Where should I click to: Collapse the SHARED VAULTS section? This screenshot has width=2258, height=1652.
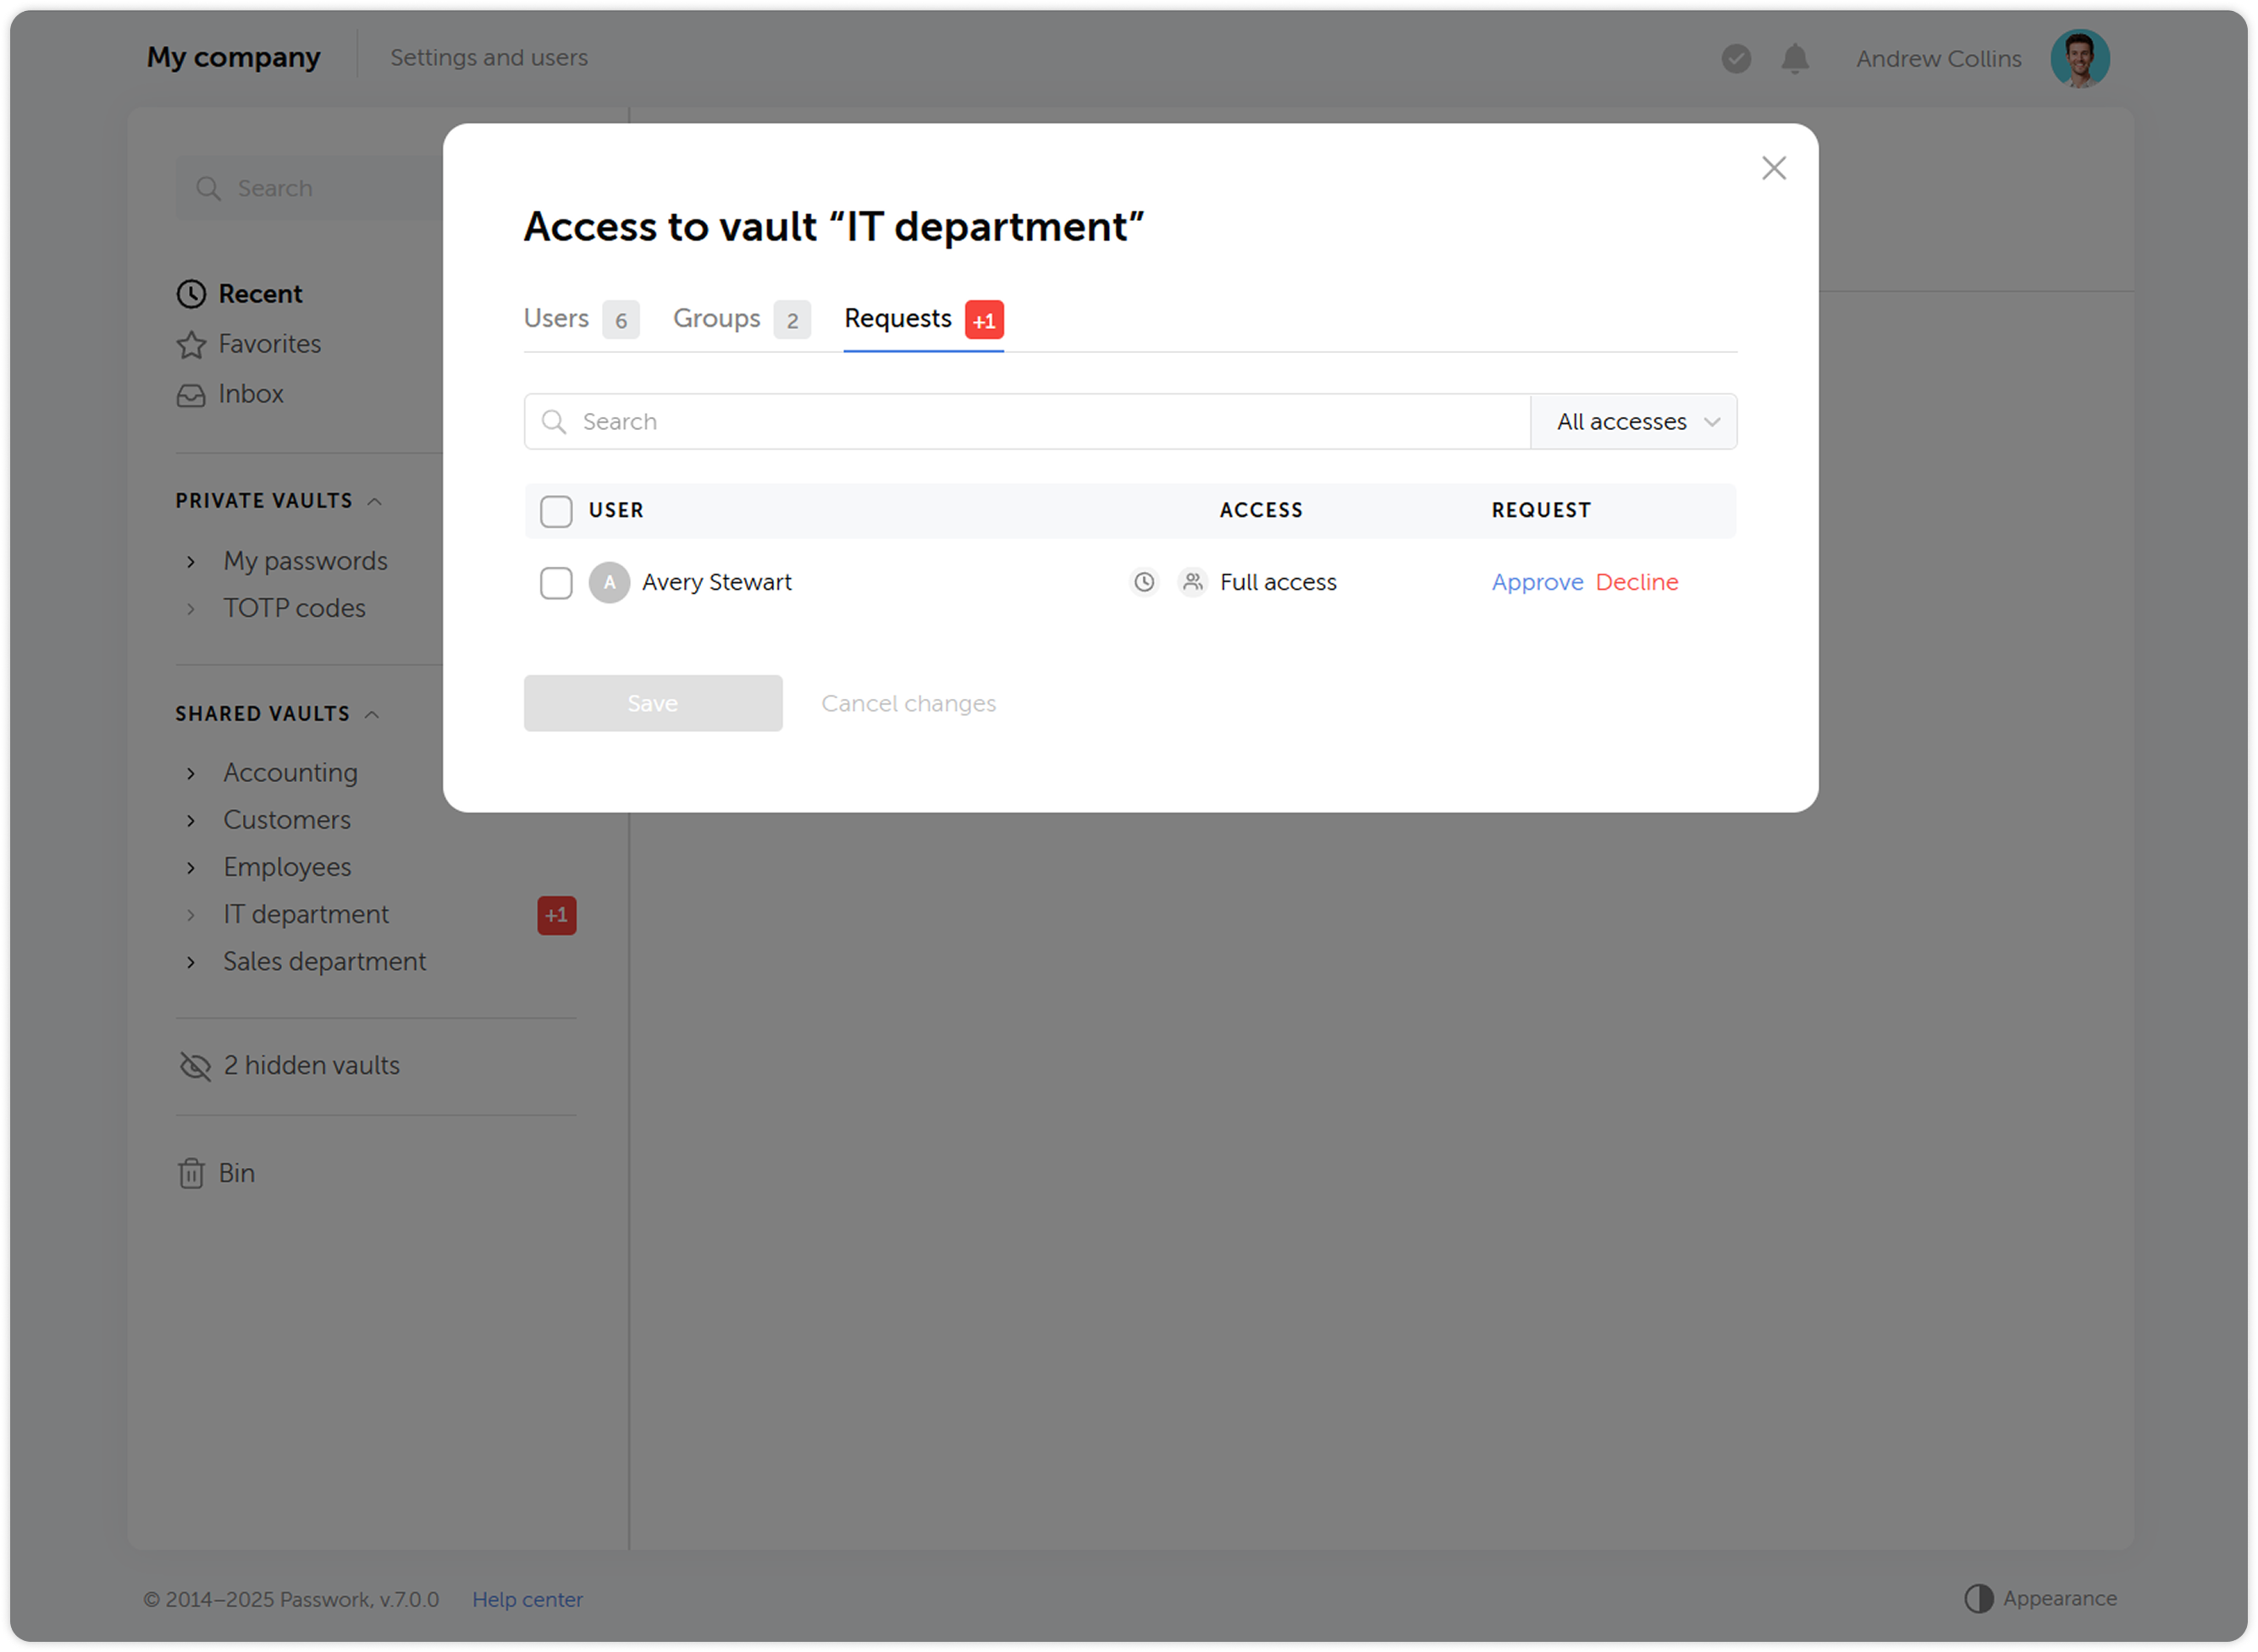click(373, 713)
